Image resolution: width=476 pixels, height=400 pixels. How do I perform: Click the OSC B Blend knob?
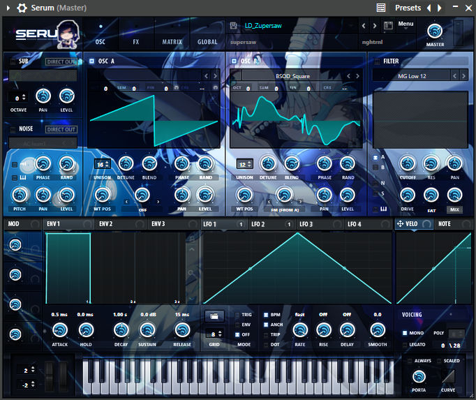pos(292,164)
